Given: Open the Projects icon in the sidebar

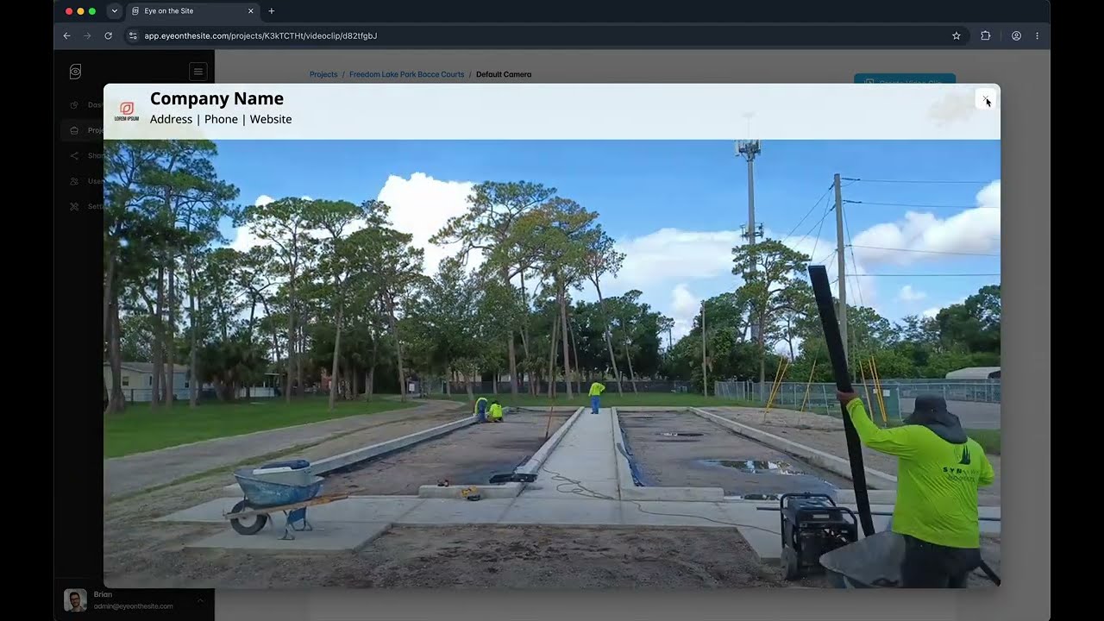Looking at the screenshot, I should point(74,130).
